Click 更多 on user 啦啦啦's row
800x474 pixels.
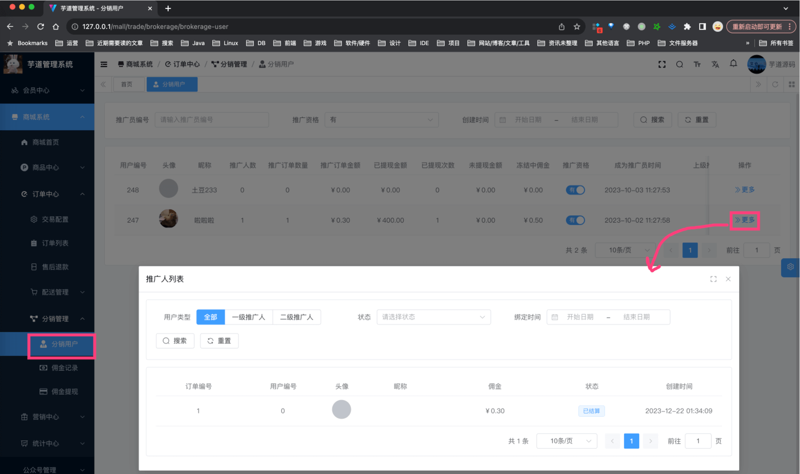pos(744,220)
